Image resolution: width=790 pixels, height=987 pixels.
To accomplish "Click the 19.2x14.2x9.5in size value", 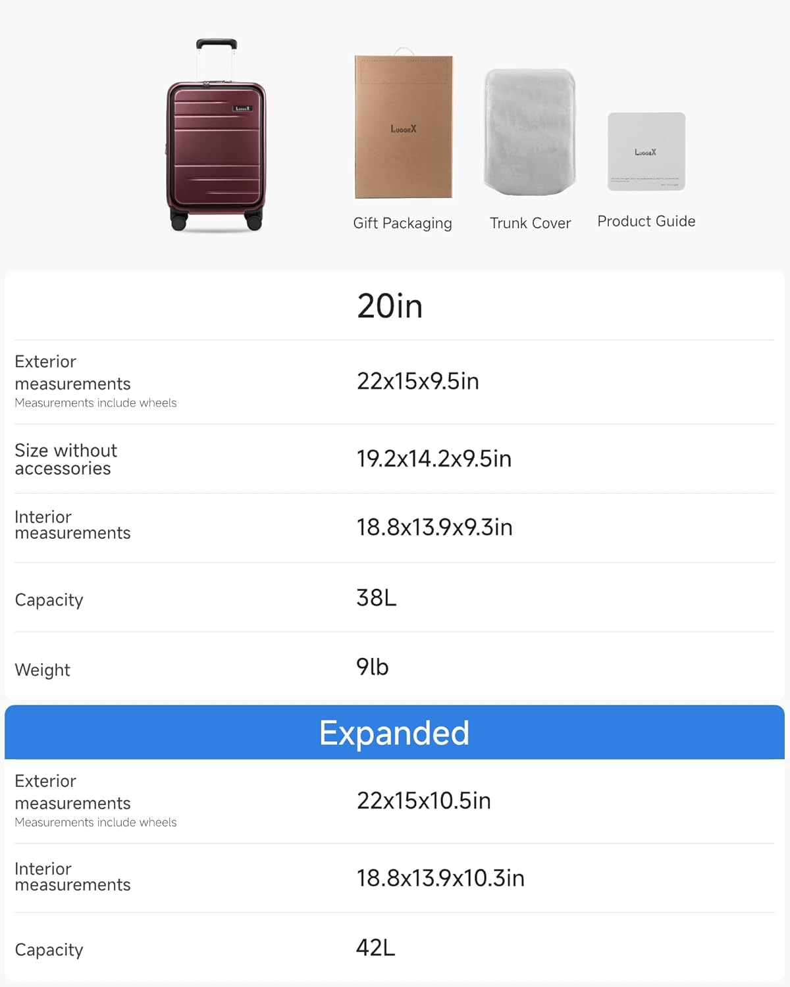I will point(434,459).
